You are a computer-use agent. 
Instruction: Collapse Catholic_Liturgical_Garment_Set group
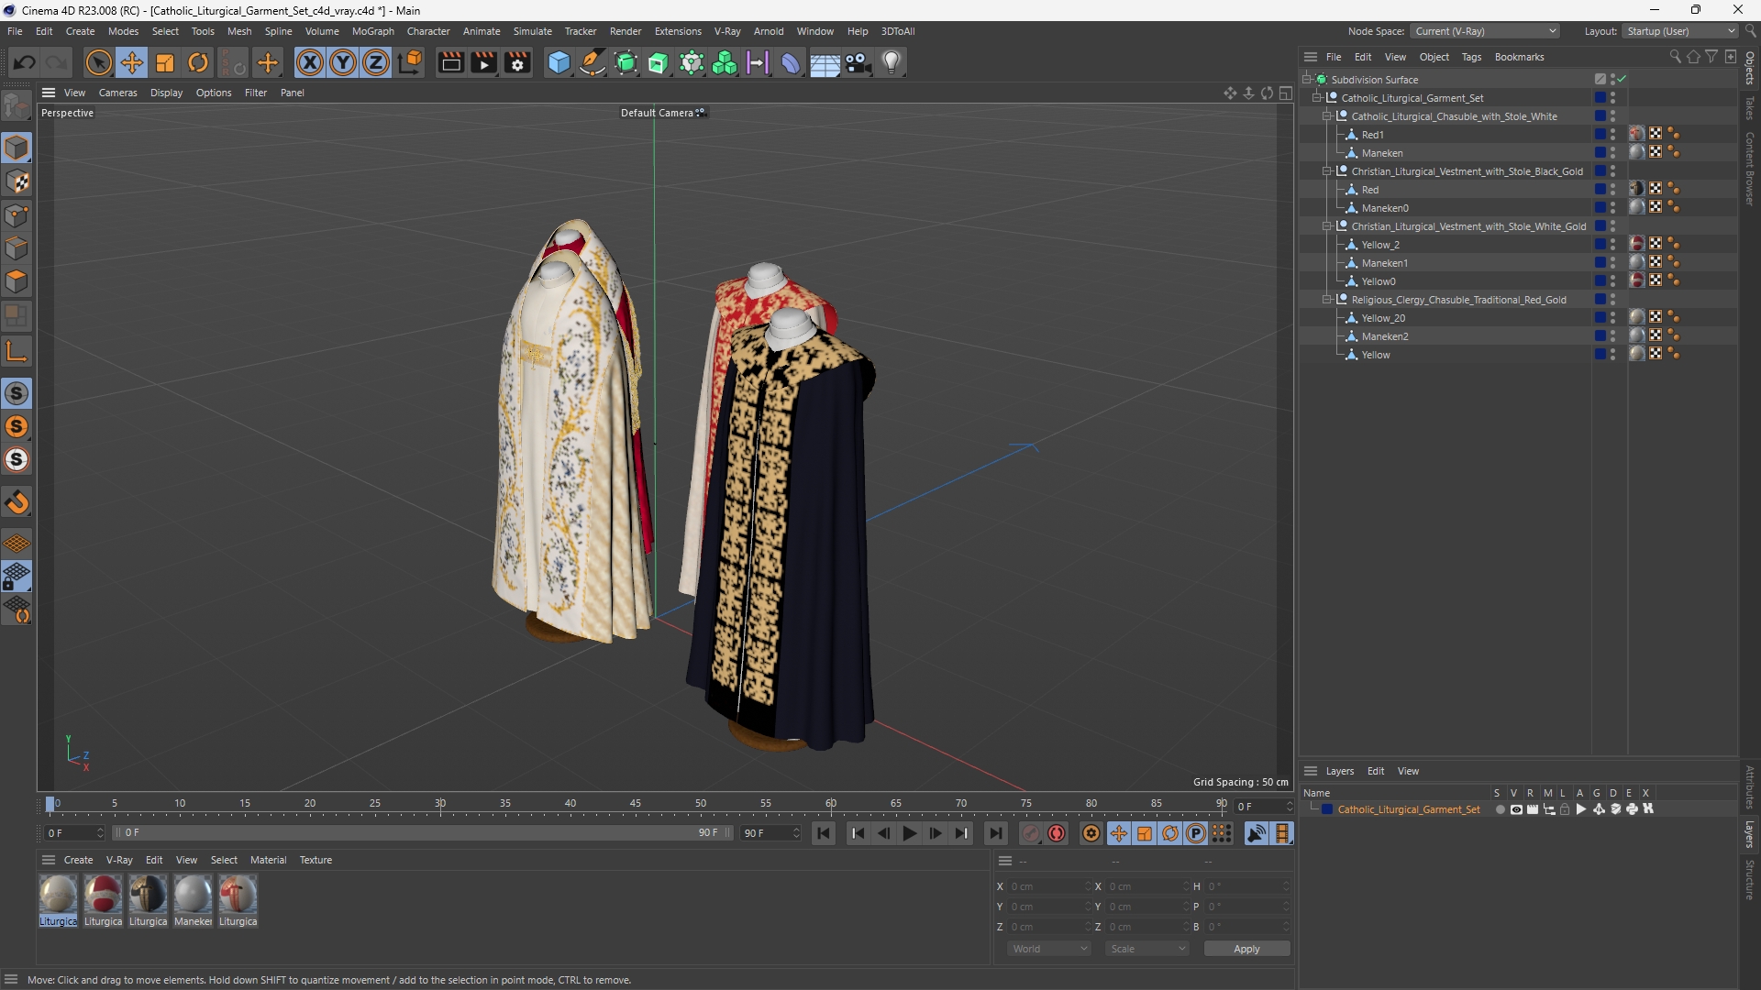click(x=1317, y=98)
